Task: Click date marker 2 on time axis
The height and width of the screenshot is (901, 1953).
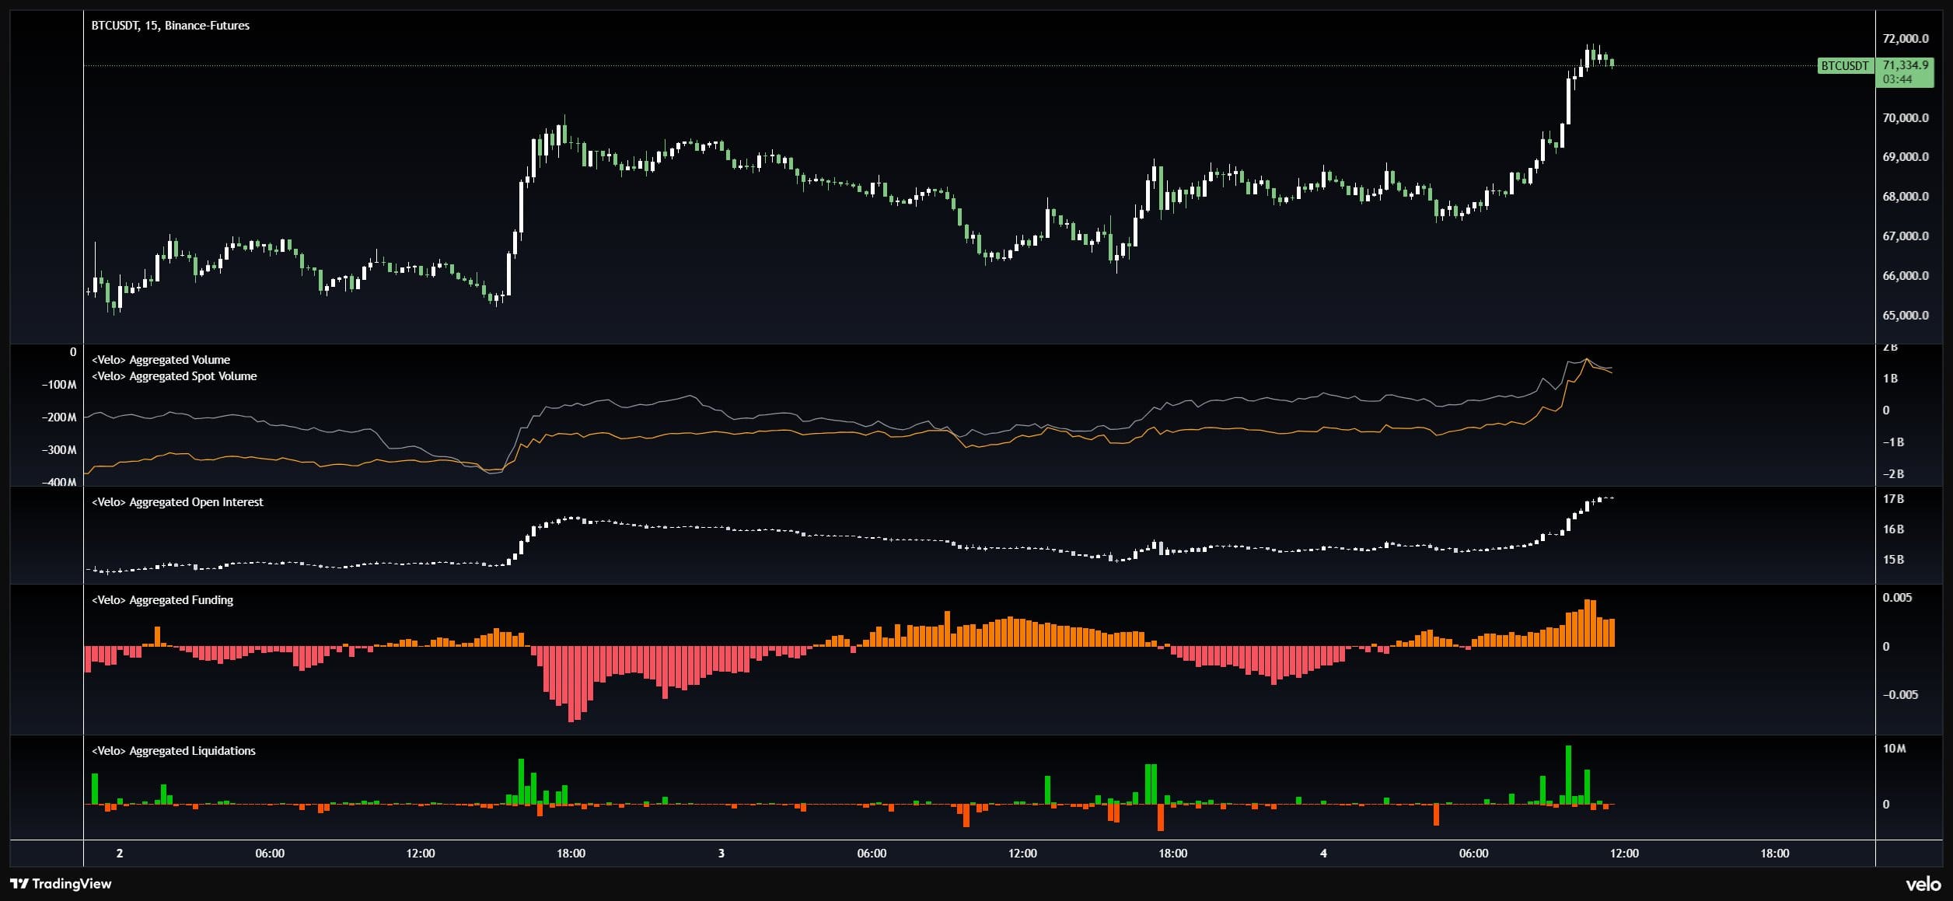Action: (120, 854)
